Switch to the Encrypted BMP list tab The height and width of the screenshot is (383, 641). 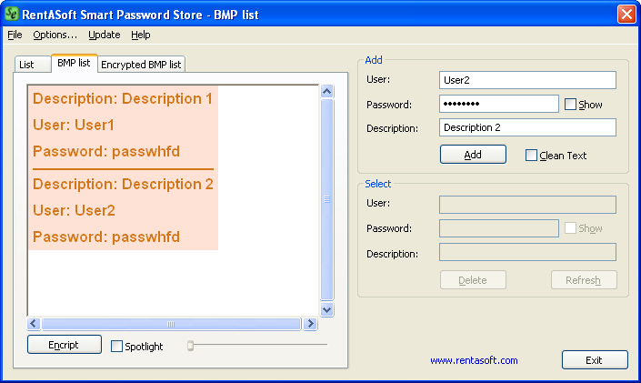(x=141, y=65)
